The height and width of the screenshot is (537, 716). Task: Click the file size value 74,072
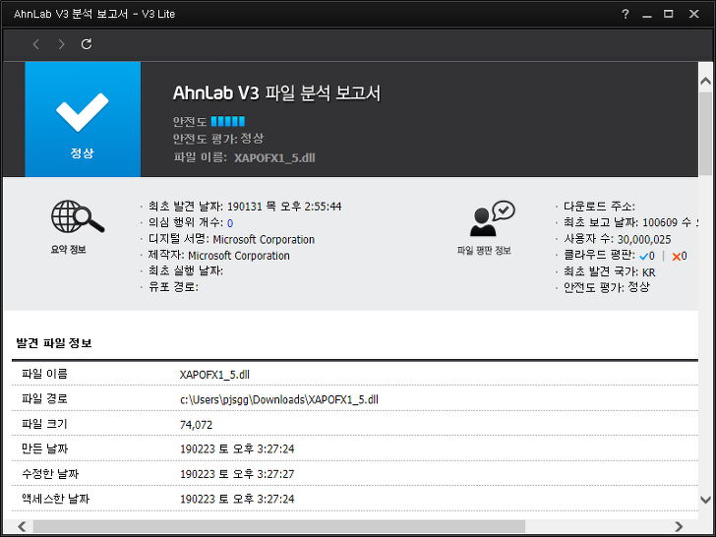coord(197,425)
